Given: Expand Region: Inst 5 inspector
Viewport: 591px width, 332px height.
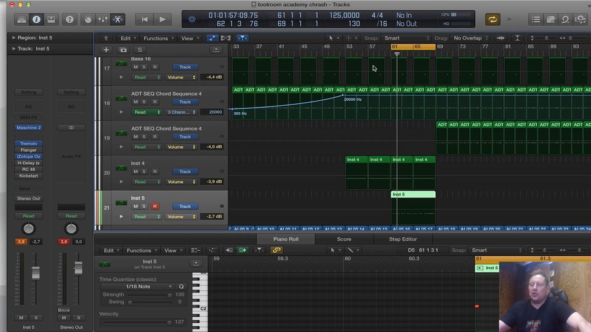Looking at the screenshot, I should (14, 38).
